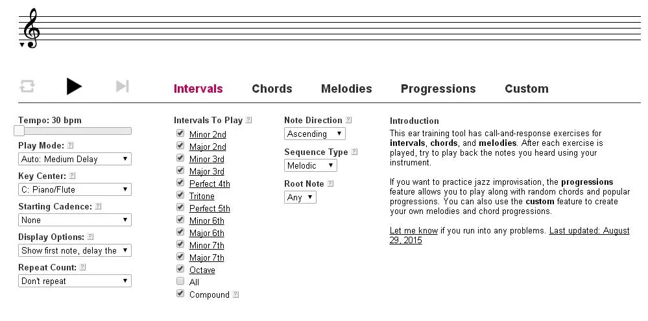Click the treble clef arrow on staff

[22, 45]
